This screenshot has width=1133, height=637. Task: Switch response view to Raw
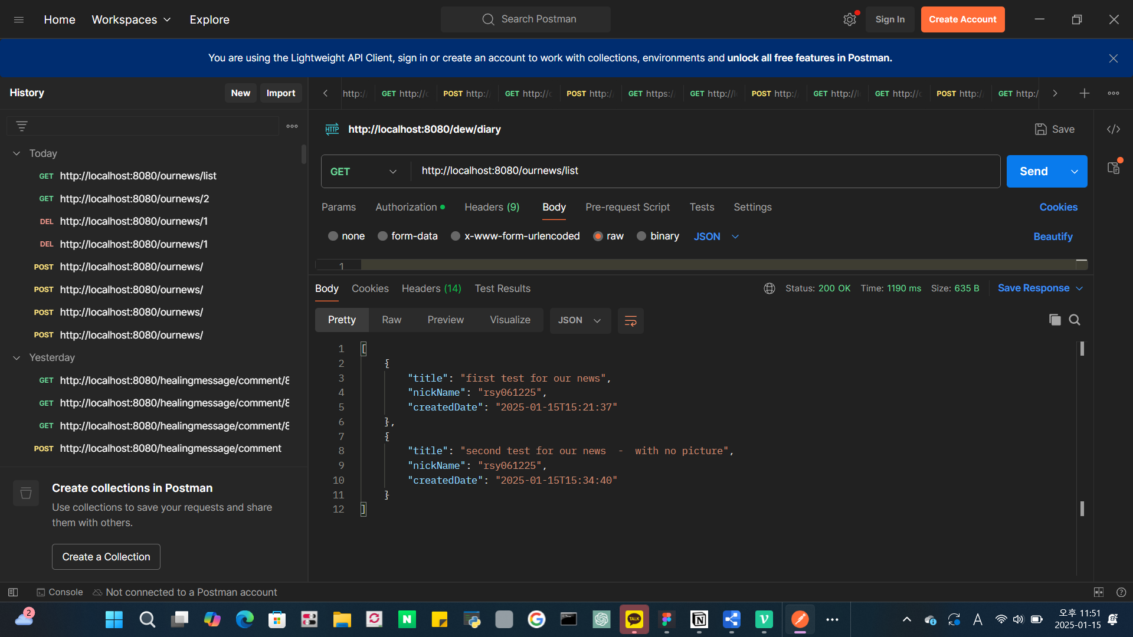pyautogui.click(x=392, y=320)
